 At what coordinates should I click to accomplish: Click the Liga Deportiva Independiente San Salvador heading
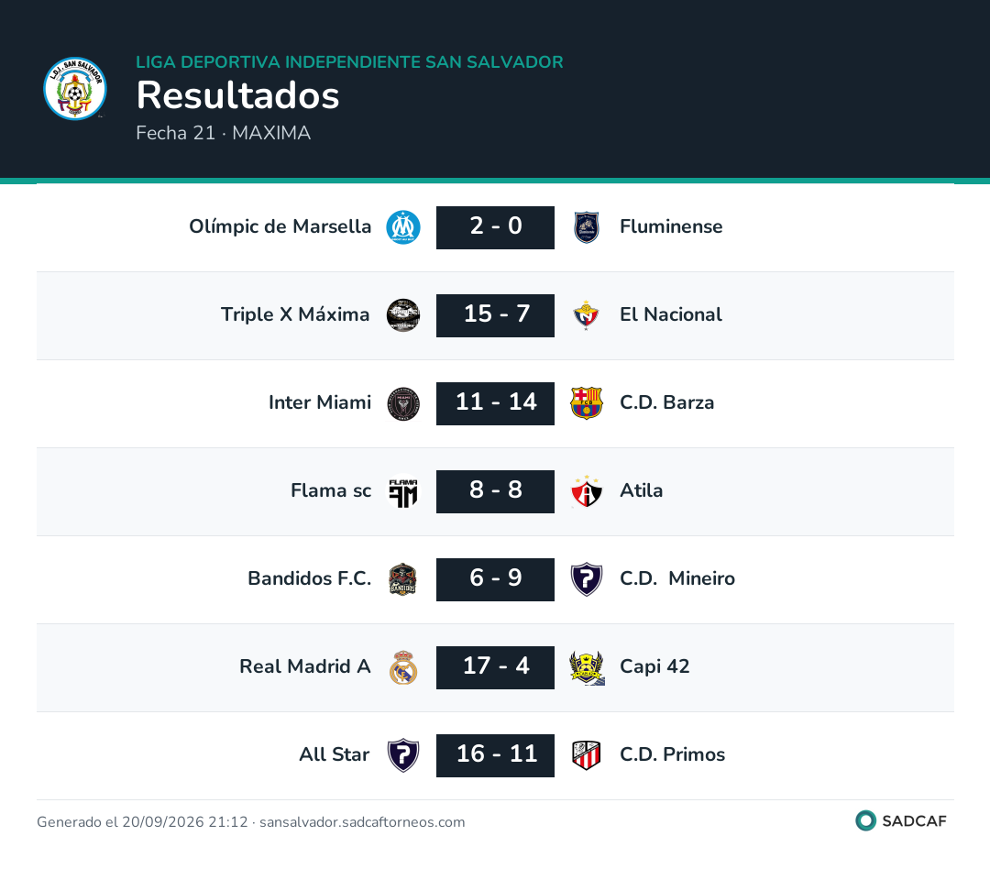[x=350, y=62]
